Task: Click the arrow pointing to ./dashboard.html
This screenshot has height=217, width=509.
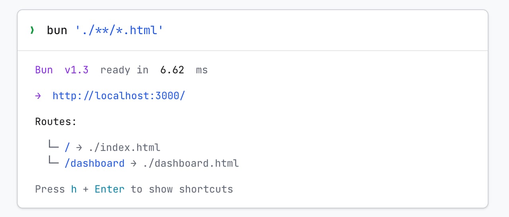Action: (x=134, y=163)
